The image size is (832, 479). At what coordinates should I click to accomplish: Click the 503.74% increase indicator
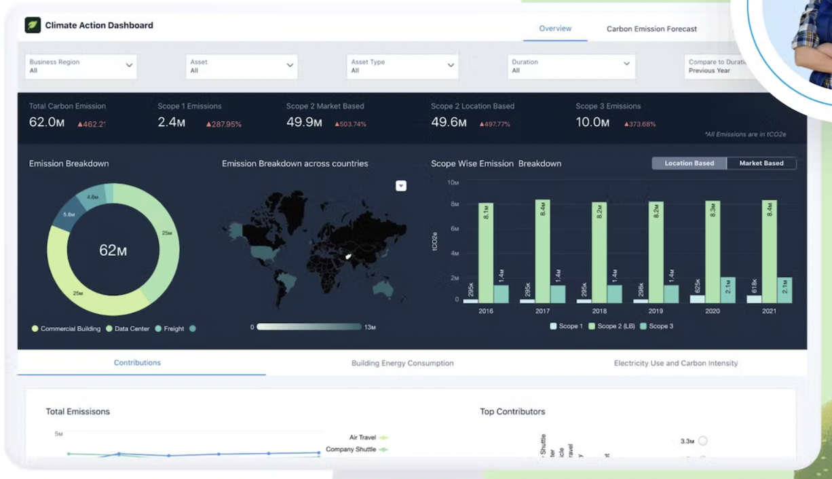point(350,124)
